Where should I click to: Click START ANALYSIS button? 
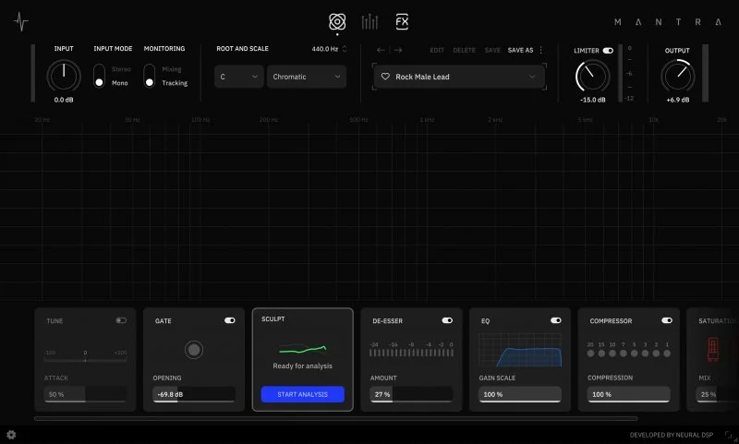[303, 394]
